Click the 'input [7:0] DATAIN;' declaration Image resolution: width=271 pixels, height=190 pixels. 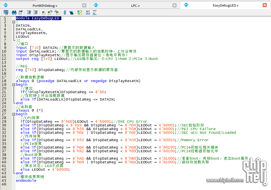coord(37,48)
